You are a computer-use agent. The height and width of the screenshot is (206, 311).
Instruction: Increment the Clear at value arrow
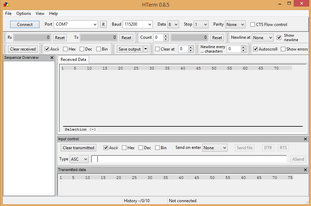(190, 47)
